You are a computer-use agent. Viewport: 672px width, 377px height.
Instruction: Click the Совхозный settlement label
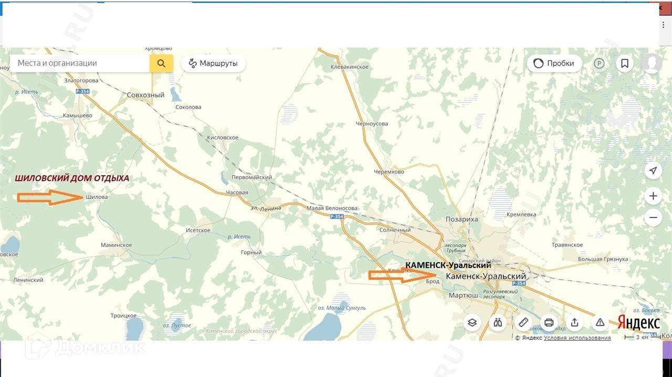click(145, 95)
